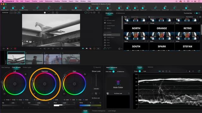Select the NORTH look thumbnail
This screenshot has width=202, height=113.
(136, 32)
